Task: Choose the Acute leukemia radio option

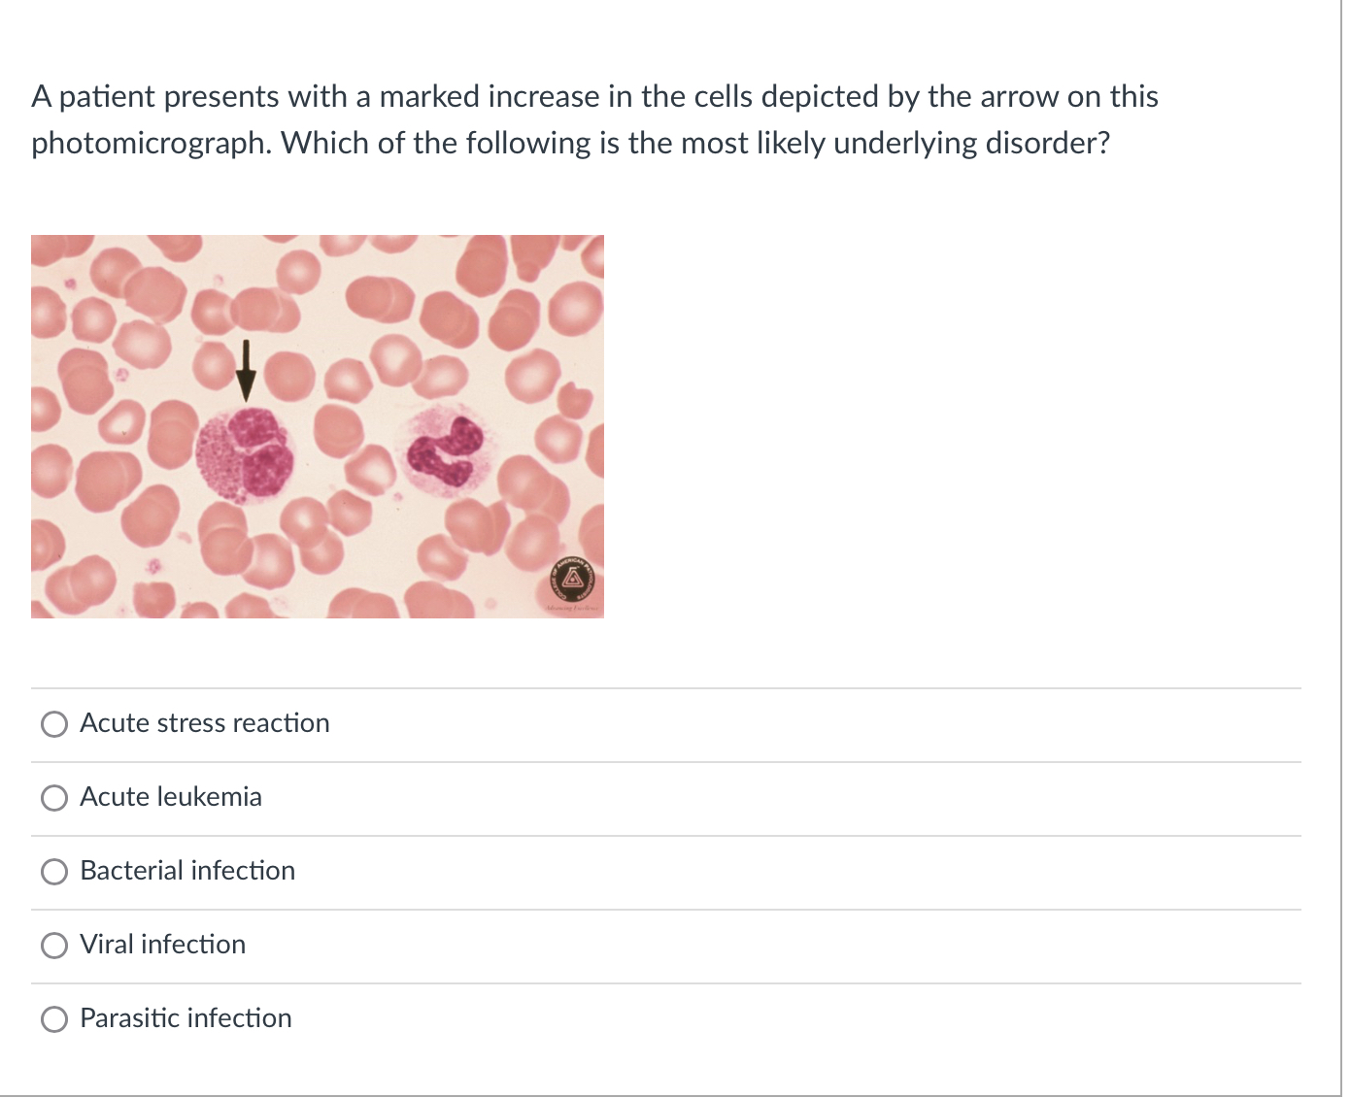Action: 54,798
